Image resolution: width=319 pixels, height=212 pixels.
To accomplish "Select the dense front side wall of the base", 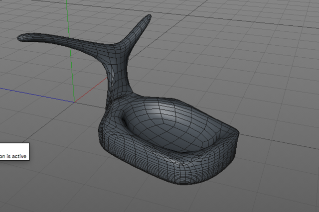I will click(143, 160).
